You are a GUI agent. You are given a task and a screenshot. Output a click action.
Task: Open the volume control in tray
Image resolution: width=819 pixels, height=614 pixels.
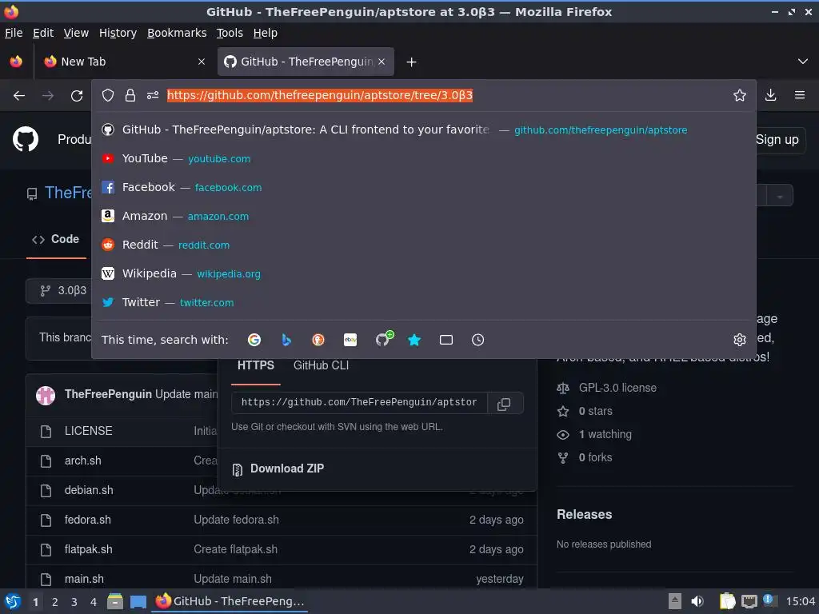click(697, 601)
